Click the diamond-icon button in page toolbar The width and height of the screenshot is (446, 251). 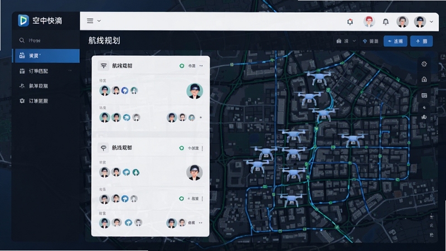click(x=371, y=41)
